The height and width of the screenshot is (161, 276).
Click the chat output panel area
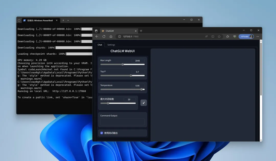(203, 95)
